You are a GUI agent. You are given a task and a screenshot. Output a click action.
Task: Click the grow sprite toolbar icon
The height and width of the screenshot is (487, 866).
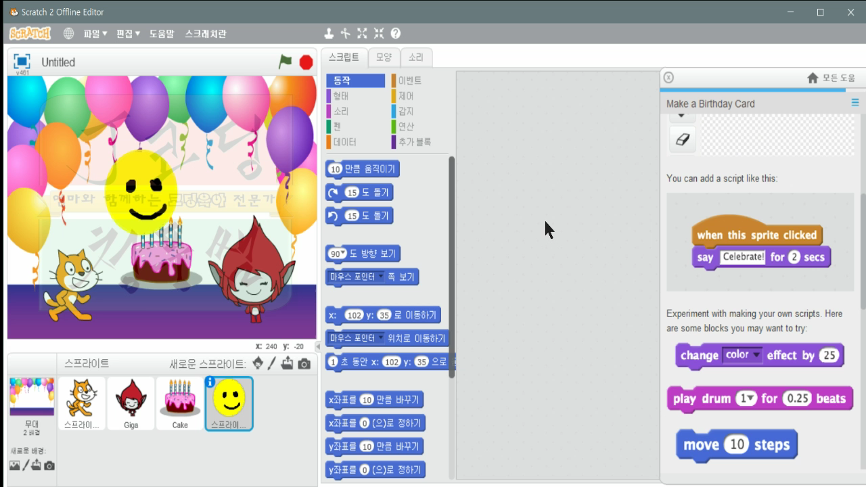point(362,32)
